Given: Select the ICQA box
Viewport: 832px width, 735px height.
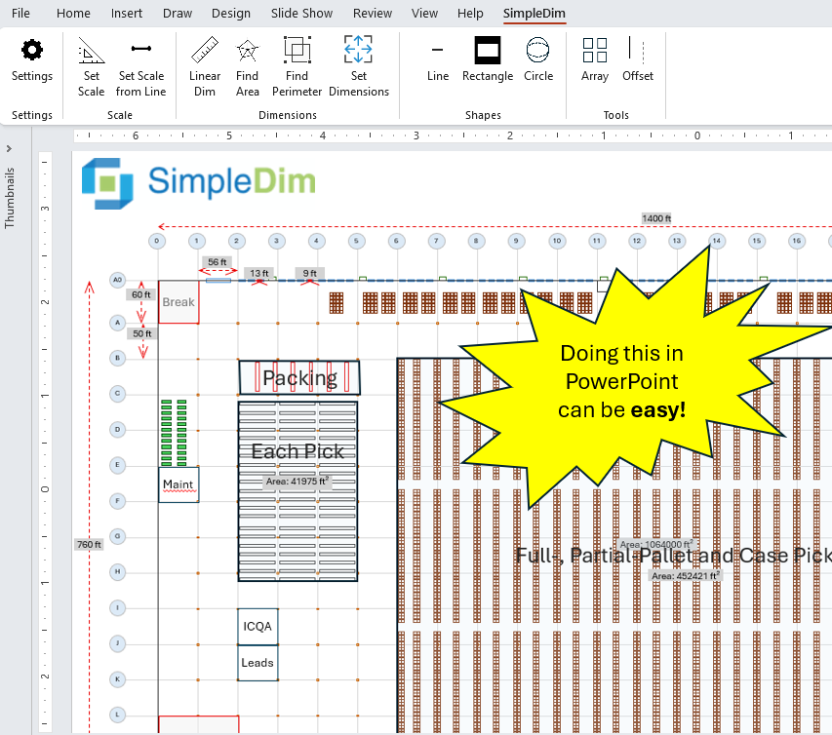Looking at the screenshot, I should [x=258, y=627].
